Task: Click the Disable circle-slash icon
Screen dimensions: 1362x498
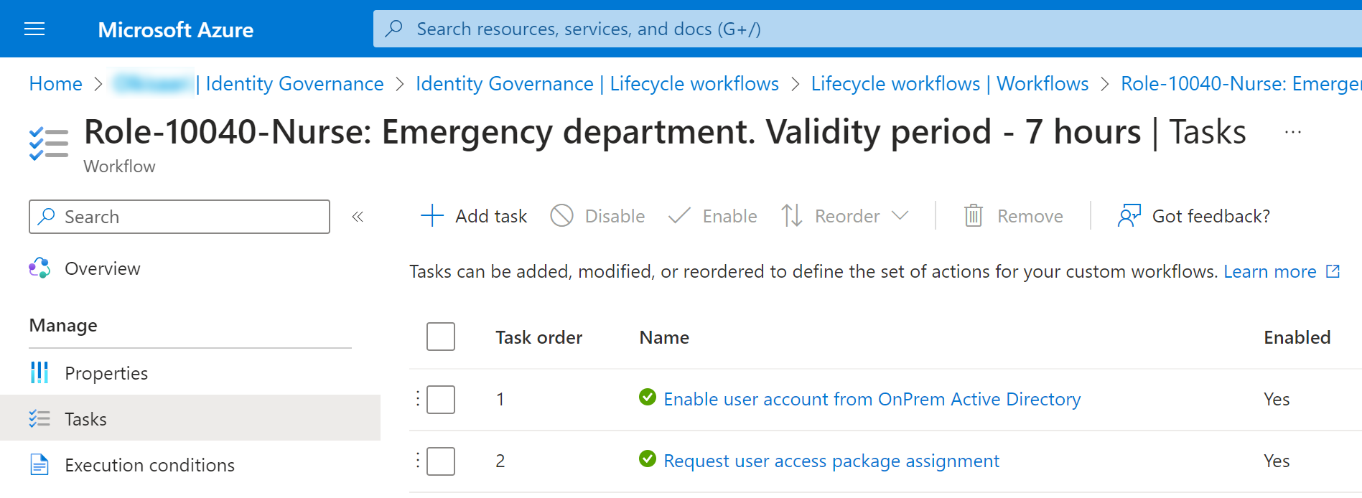Action: pos(561,215)
